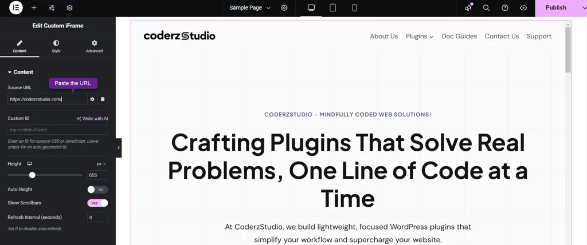Open the Sample Page document dropdown
This screenshot has width=587, height=245.
pos(250,8)
